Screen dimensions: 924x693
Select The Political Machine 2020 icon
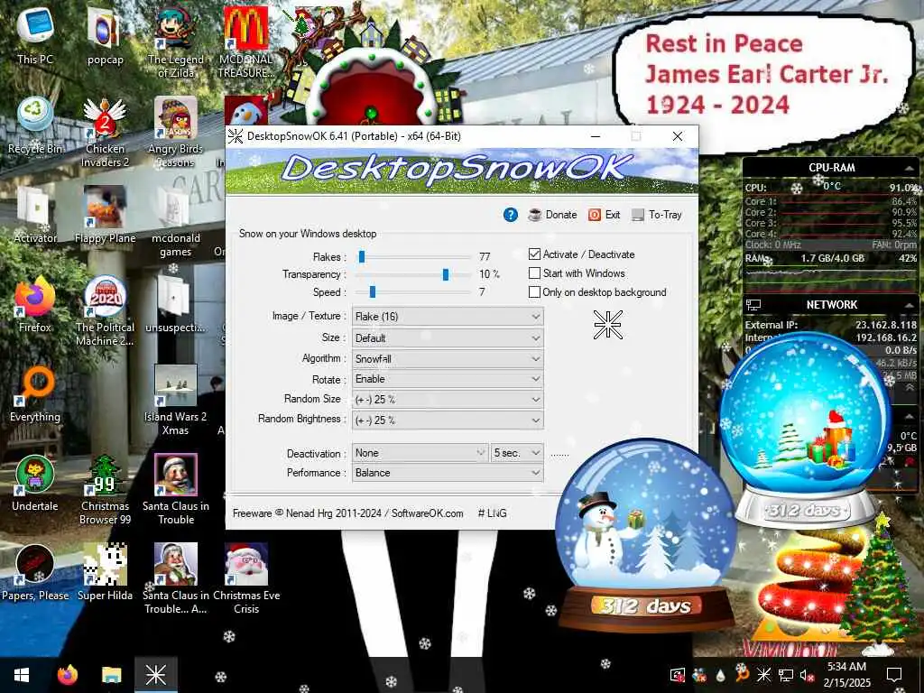coord(105,312)
